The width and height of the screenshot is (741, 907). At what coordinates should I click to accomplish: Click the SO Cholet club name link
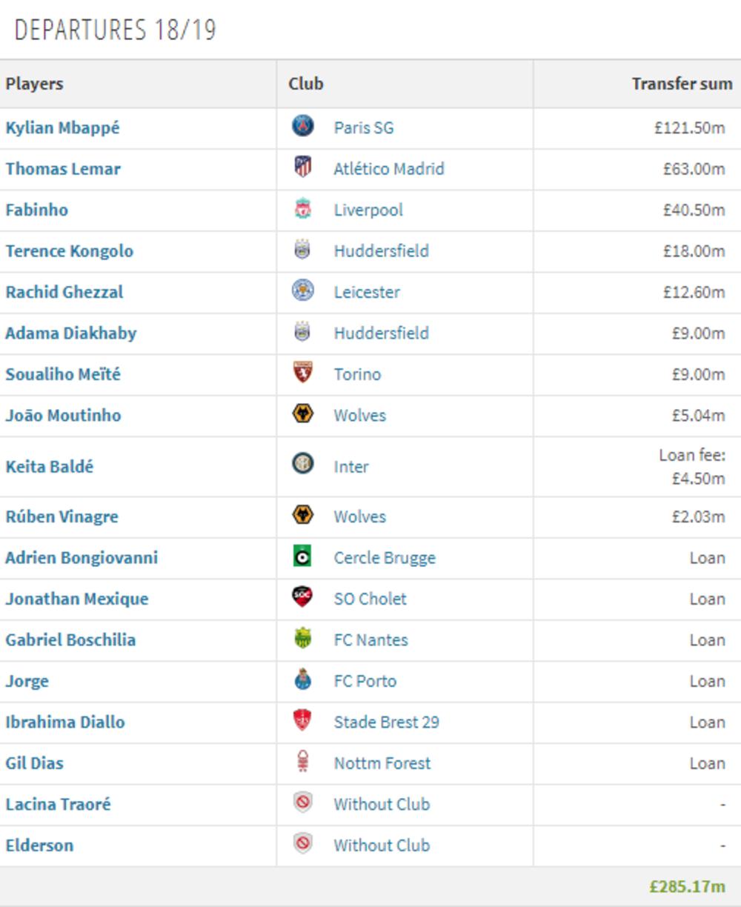(x=368, y=599)
